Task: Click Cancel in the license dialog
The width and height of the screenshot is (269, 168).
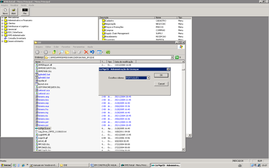Action: tap(161, 84)
